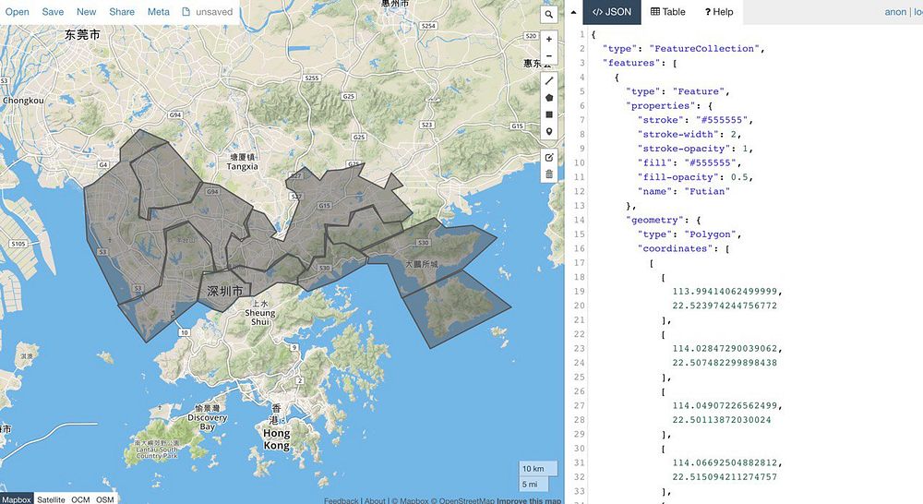Zoom in with the plus button
The height and width of the screenshot is (504, 923).
(548, 40)
